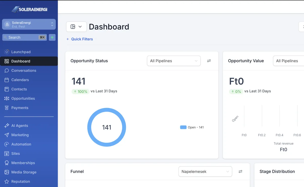
Task: Click the Sites browser icon
Action: click(x=7, y=154)
